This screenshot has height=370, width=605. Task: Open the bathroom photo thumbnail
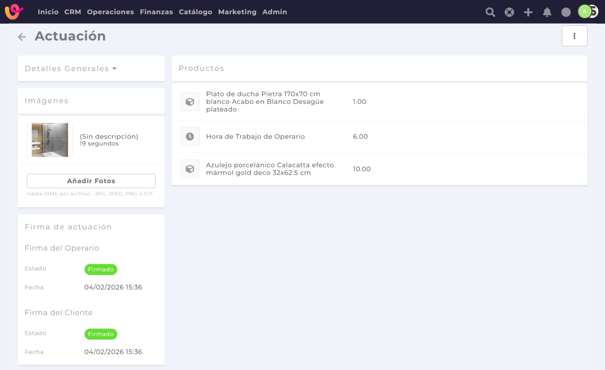[50, 140]
